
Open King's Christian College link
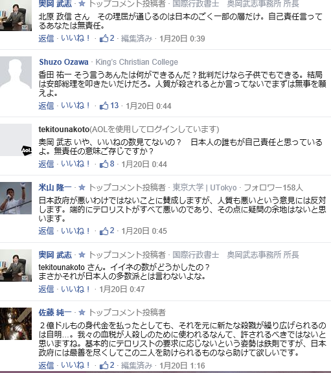(x=137, y=62)
